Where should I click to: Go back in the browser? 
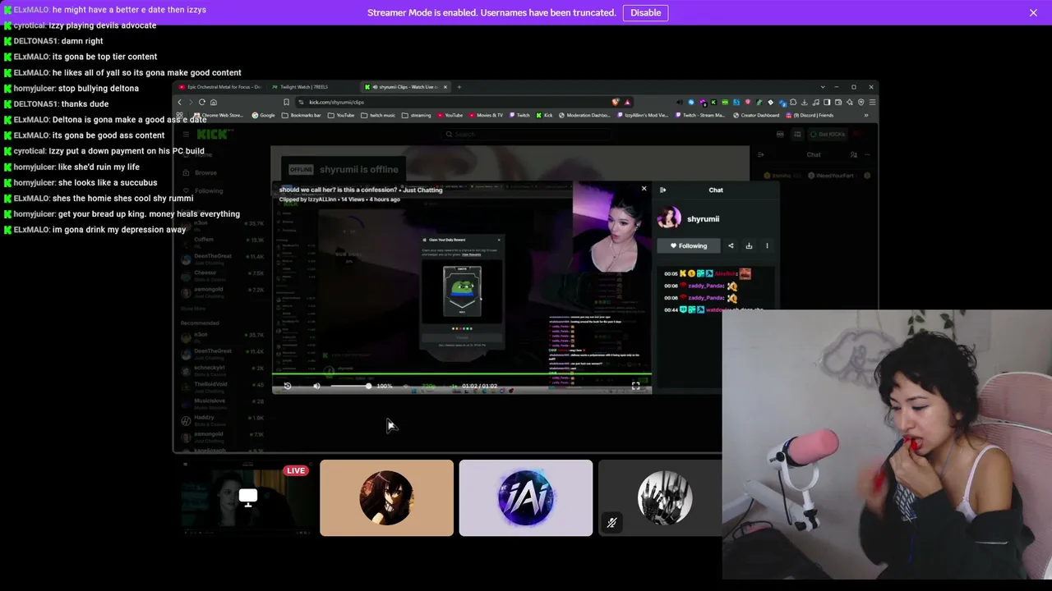[x=180, y=102]
